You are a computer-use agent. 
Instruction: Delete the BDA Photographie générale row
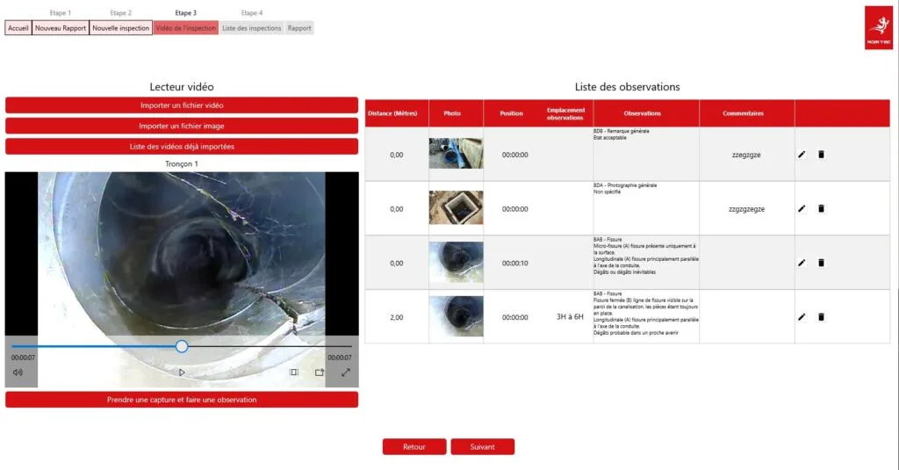pyautogui.click(x=821, y=209)
